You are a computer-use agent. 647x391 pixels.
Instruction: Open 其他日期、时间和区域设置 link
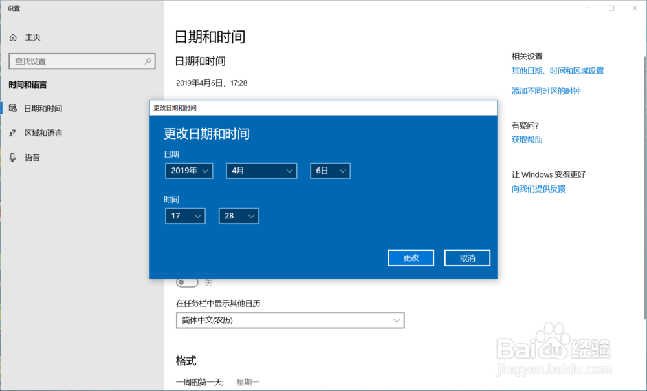558,71
